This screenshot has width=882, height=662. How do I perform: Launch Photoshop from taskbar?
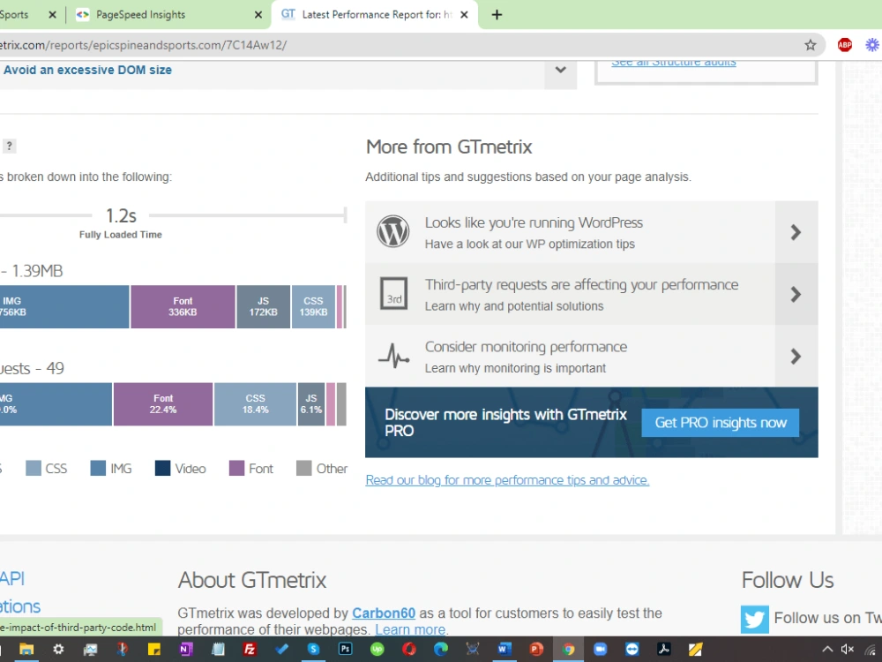point(345,649)
